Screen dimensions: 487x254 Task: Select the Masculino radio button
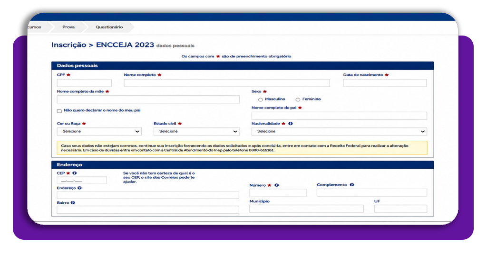pos(261,100)
